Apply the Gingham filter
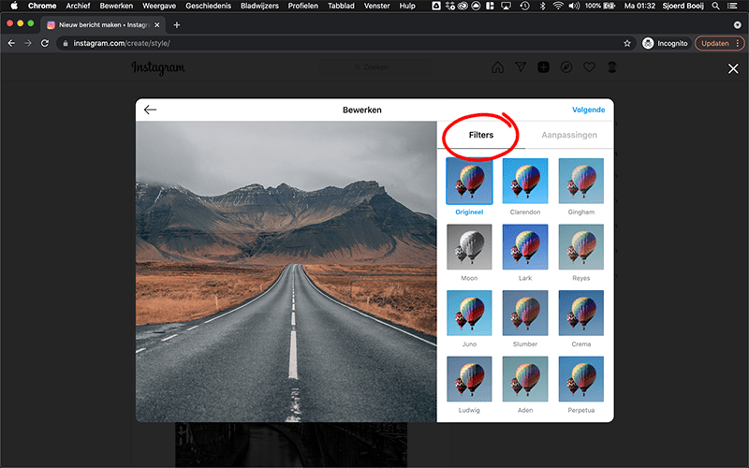Image resolution: width=749 pixels, height=468 pixels. click(x=580, y=181)
